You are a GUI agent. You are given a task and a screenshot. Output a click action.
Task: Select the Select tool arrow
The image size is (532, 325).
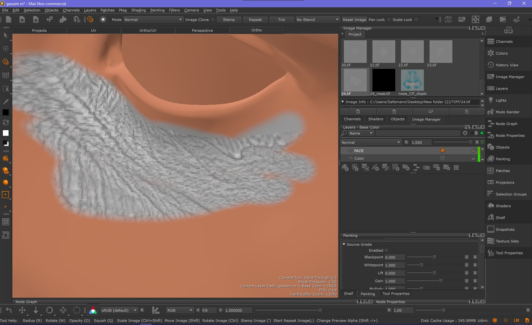tap(5, 35)
